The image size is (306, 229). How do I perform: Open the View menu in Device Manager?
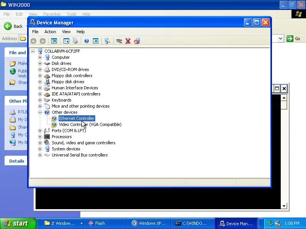point(66,32)
